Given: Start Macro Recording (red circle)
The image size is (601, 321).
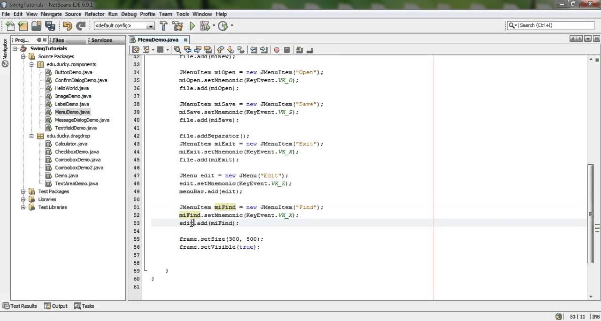Looking at the screenshot, I should 277,50.
